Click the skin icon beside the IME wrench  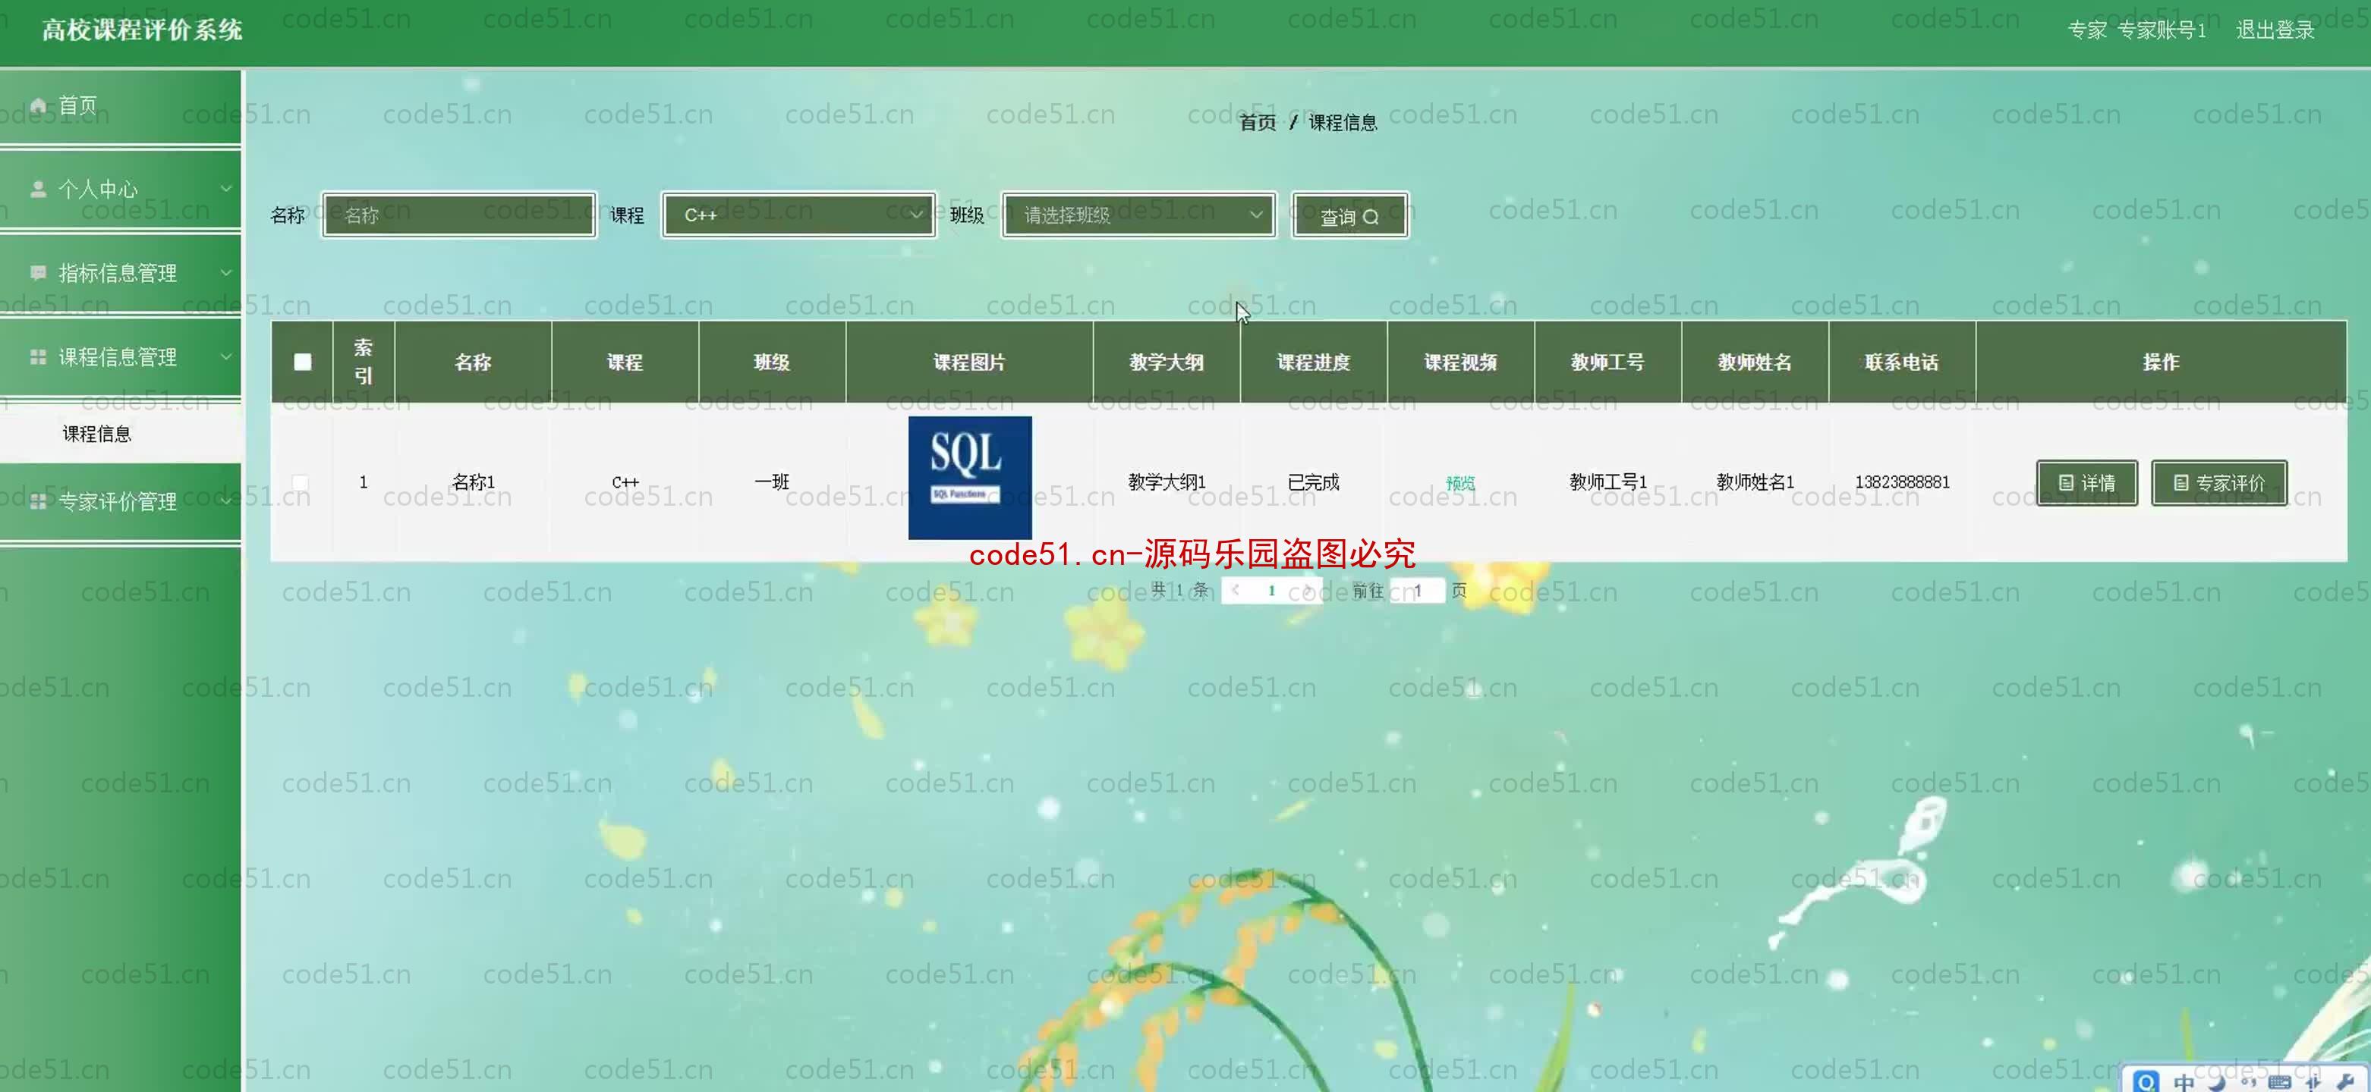point(2313,1082)
